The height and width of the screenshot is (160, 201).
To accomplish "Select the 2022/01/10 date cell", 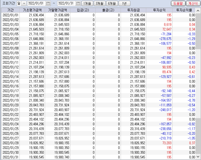I will [11, 58].
